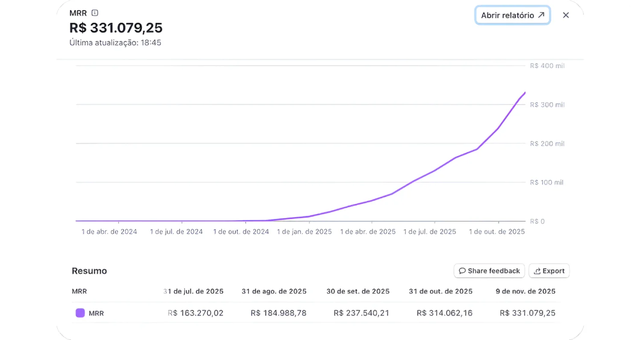The width and height of the screenshot is (640, 340).
Task: Click the R$ 237.540,21 table cell
Action: tap(361, 313)
